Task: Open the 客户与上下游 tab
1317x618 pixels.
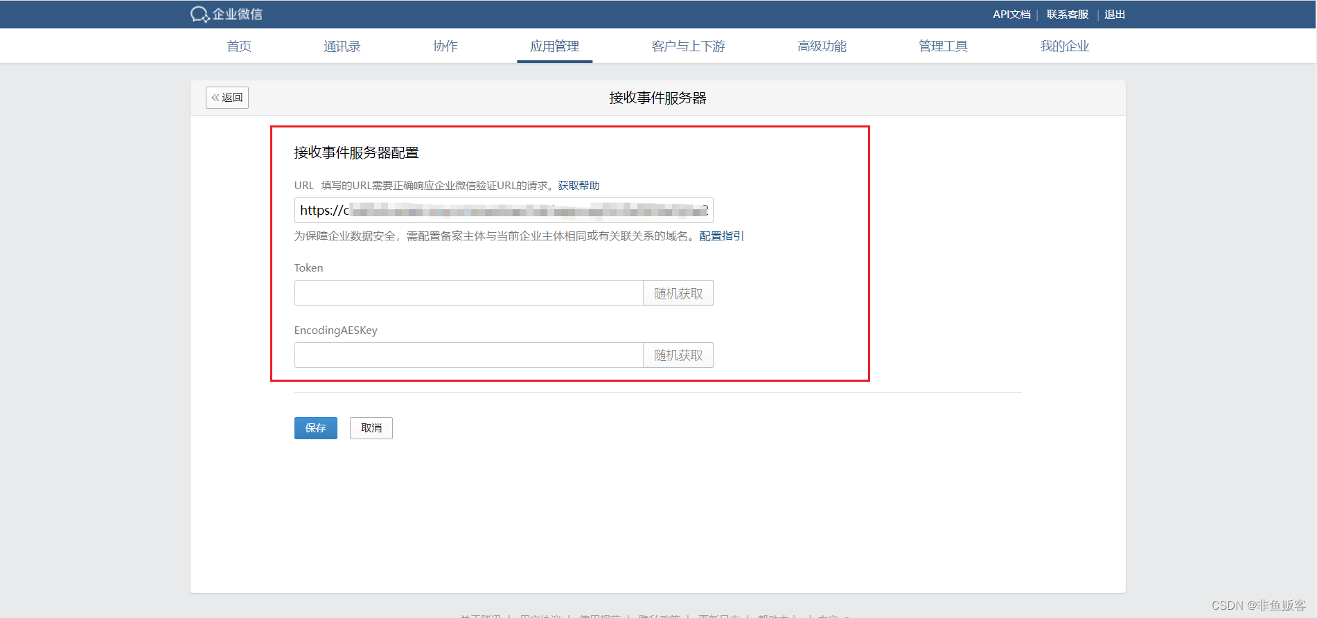Action: click(689, 46)
